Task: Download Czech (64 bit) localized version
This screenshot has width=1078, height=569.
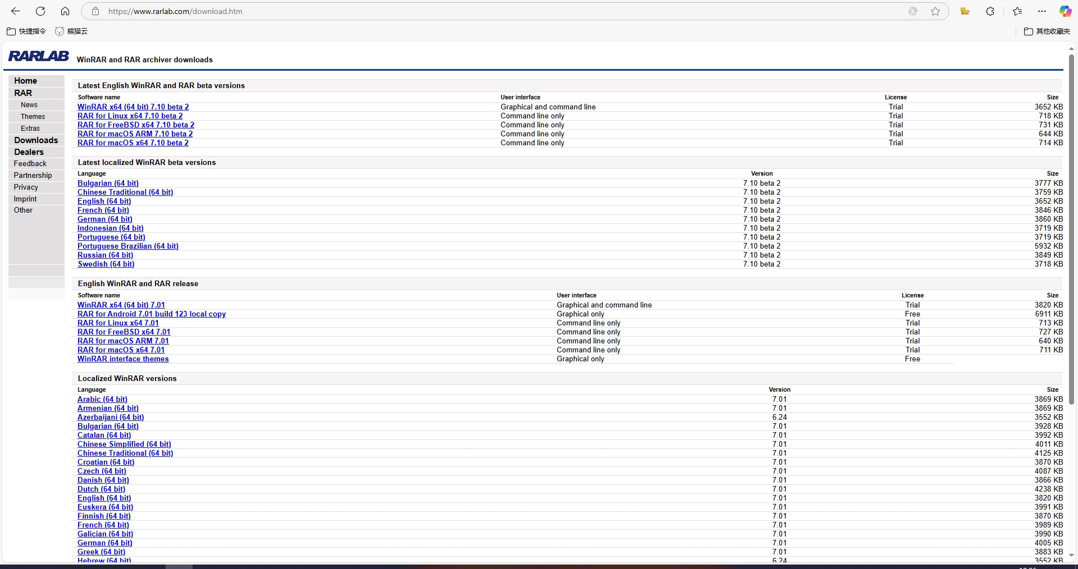Action: tap(102, 471)
